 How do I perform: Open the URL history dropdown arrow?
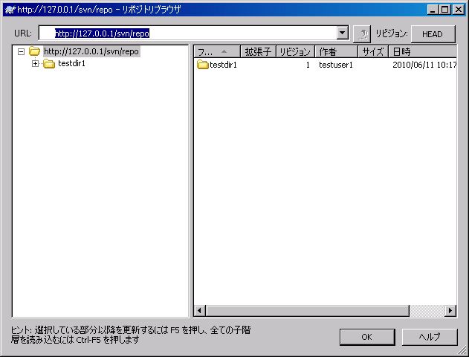(x=343, y=33)
